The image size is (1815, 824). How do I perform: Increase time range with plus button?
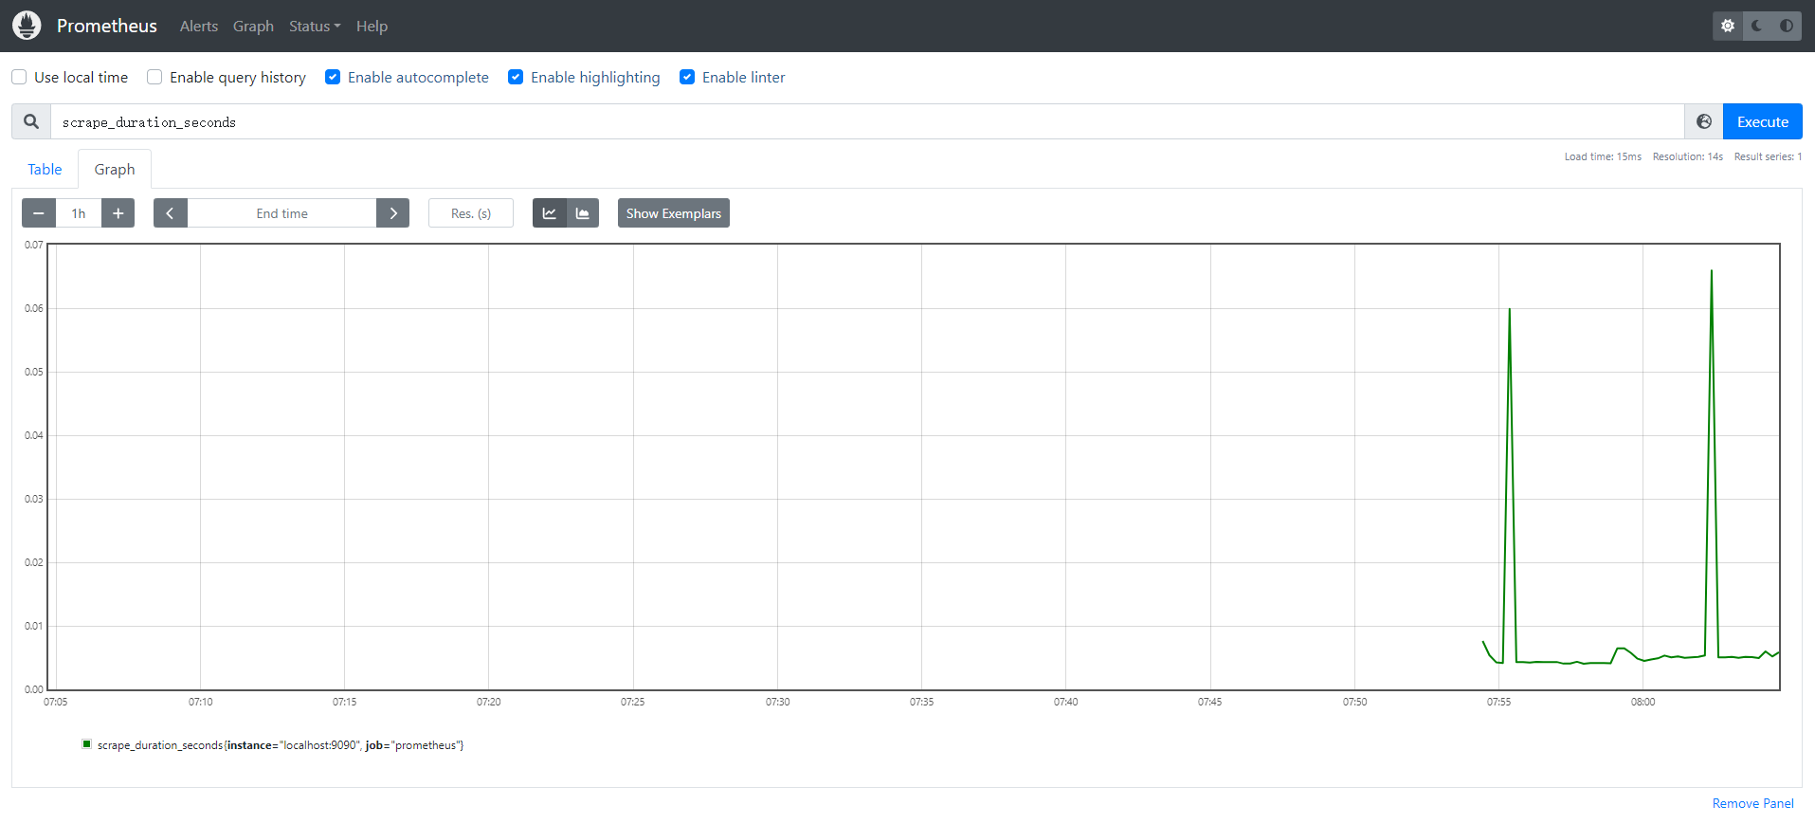[x=118, y=213]
